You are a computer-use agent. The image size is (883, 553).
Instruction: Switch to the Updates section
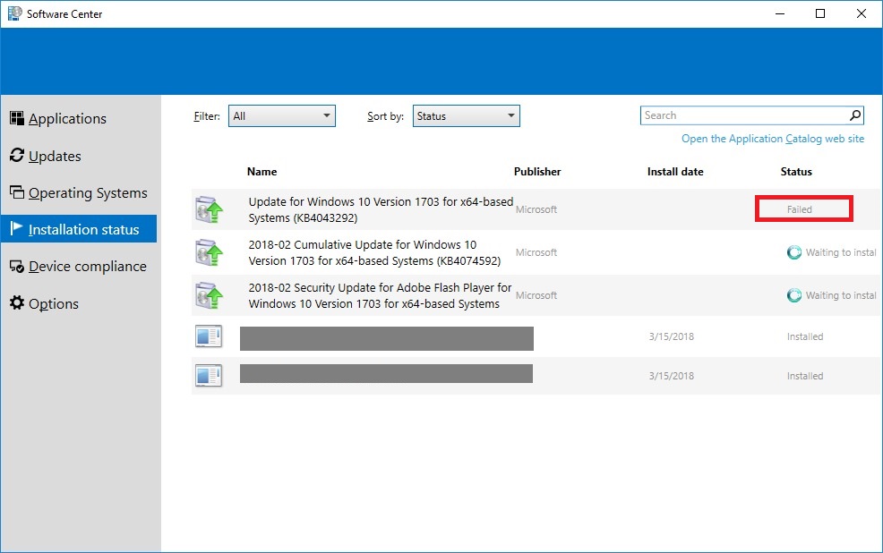(x=55, y=156)
